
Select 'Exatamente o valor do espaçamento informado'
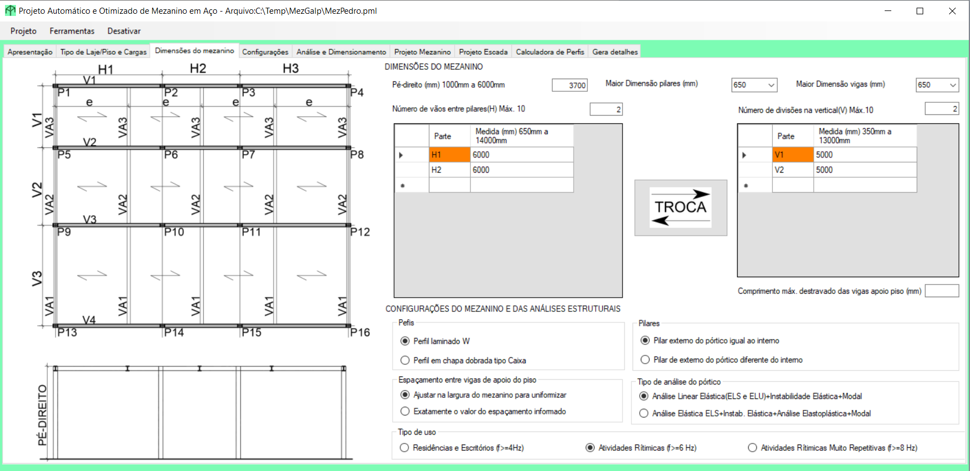click(405, 412)
